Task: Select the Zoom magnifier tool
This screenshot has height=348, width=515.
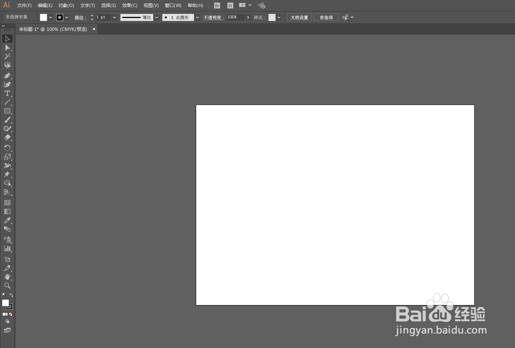Action: (7, 286)
